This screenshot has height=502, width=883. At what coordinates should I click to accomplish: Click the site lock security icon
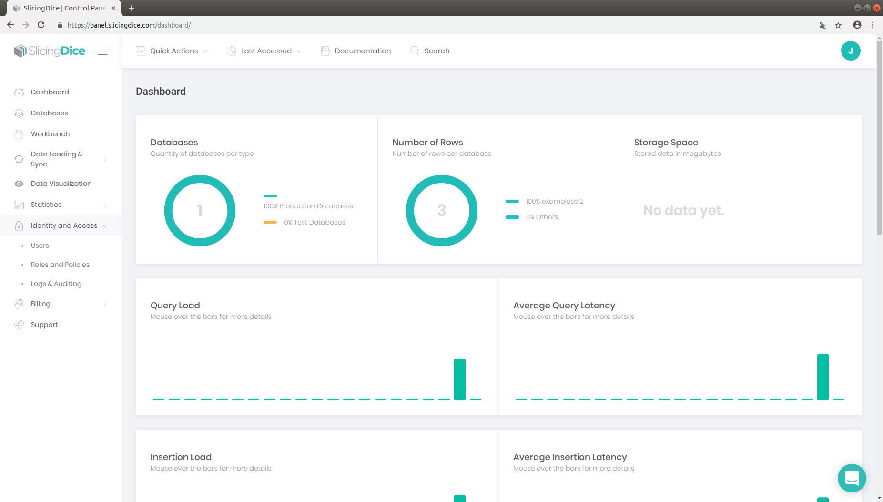coord(60,25)
